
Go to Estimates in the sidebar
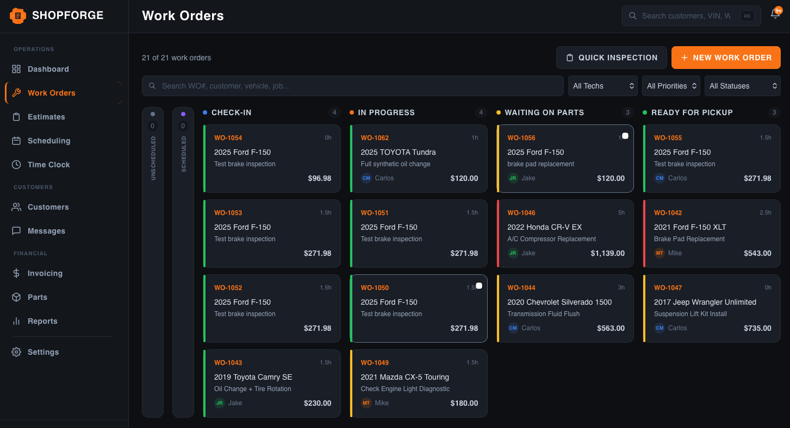point(46,117)
